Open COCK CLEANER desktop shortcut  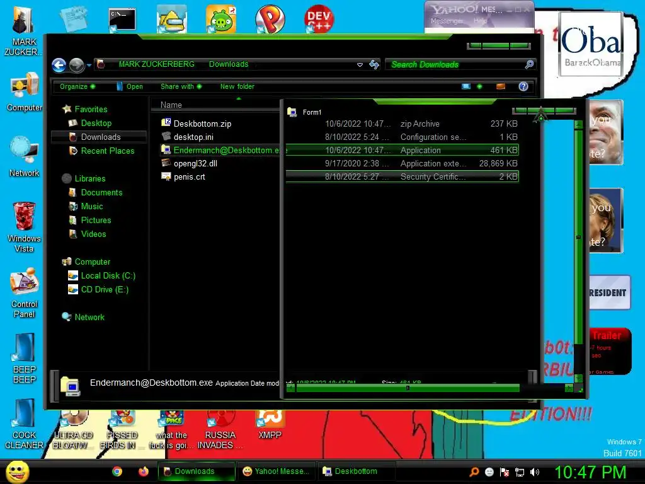pos(25,424)
